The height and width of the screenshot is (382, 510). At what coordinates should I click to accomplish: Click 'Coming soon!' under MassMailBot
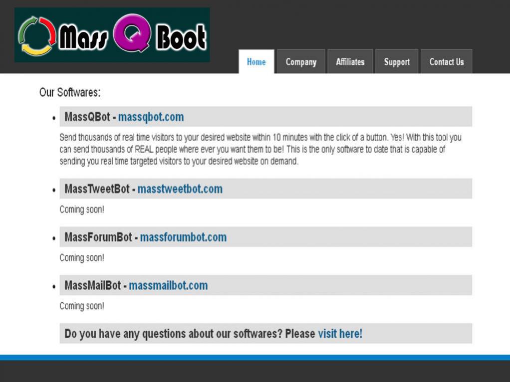tap(82, 306)
